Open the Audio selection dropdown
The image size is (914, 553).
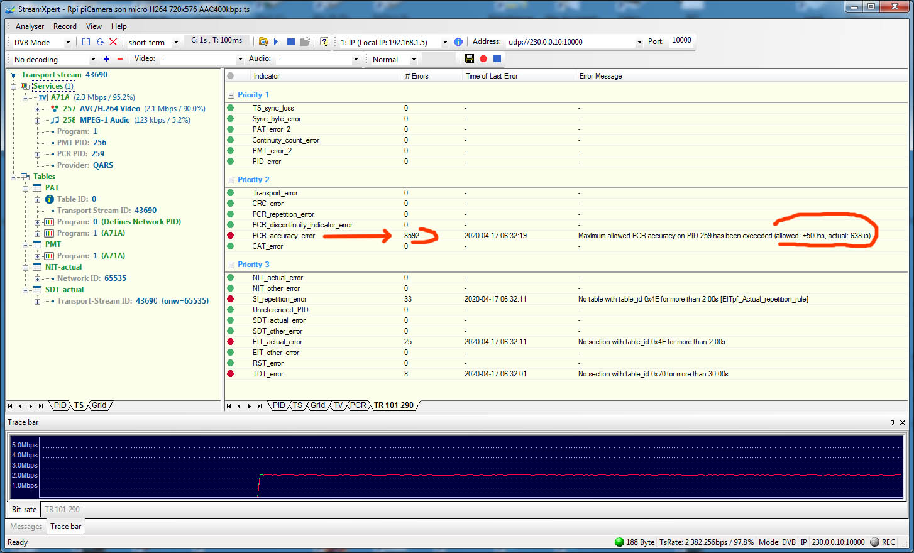click(x=356, y=60)
